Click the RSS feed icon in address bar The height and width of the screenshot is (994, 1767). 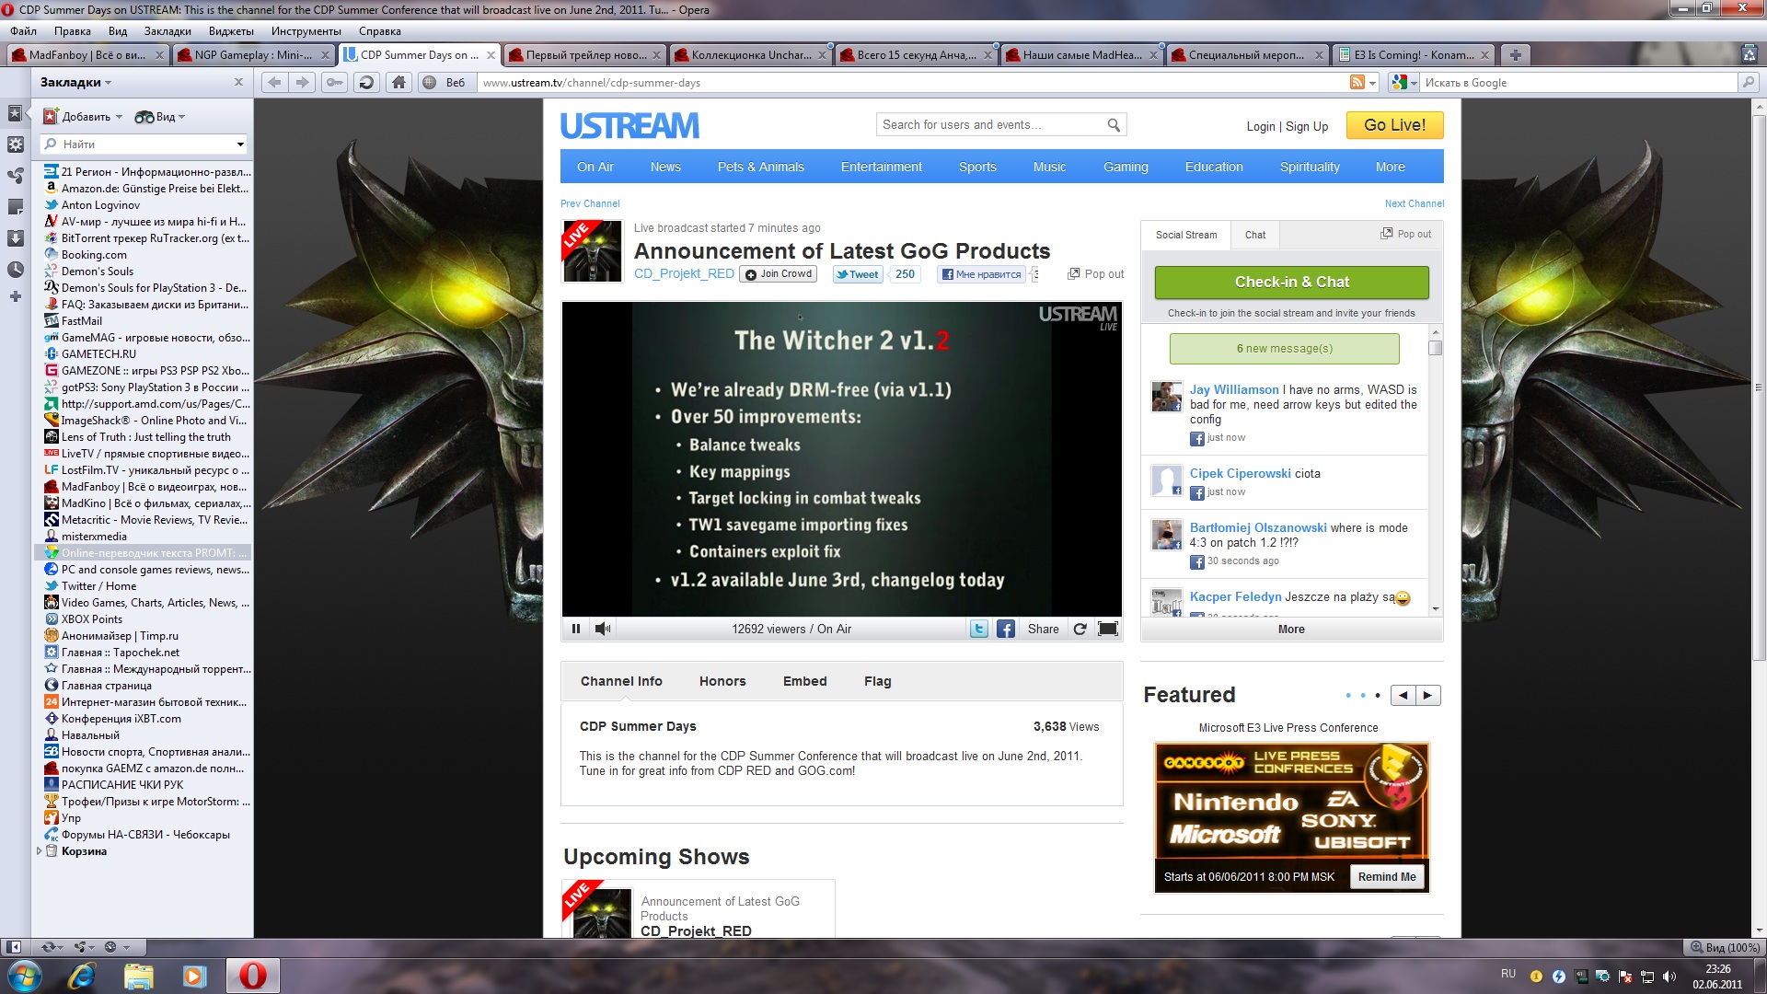[1357, 83]
